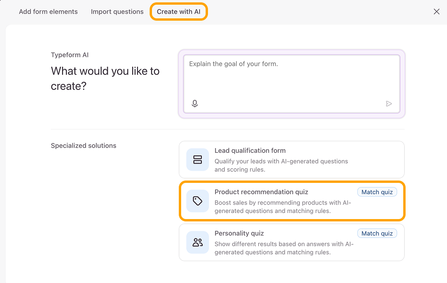Screen dimensions: 447x283
Task: Click Match quiz badge on Personality quiz
Action: coord(377,233)
